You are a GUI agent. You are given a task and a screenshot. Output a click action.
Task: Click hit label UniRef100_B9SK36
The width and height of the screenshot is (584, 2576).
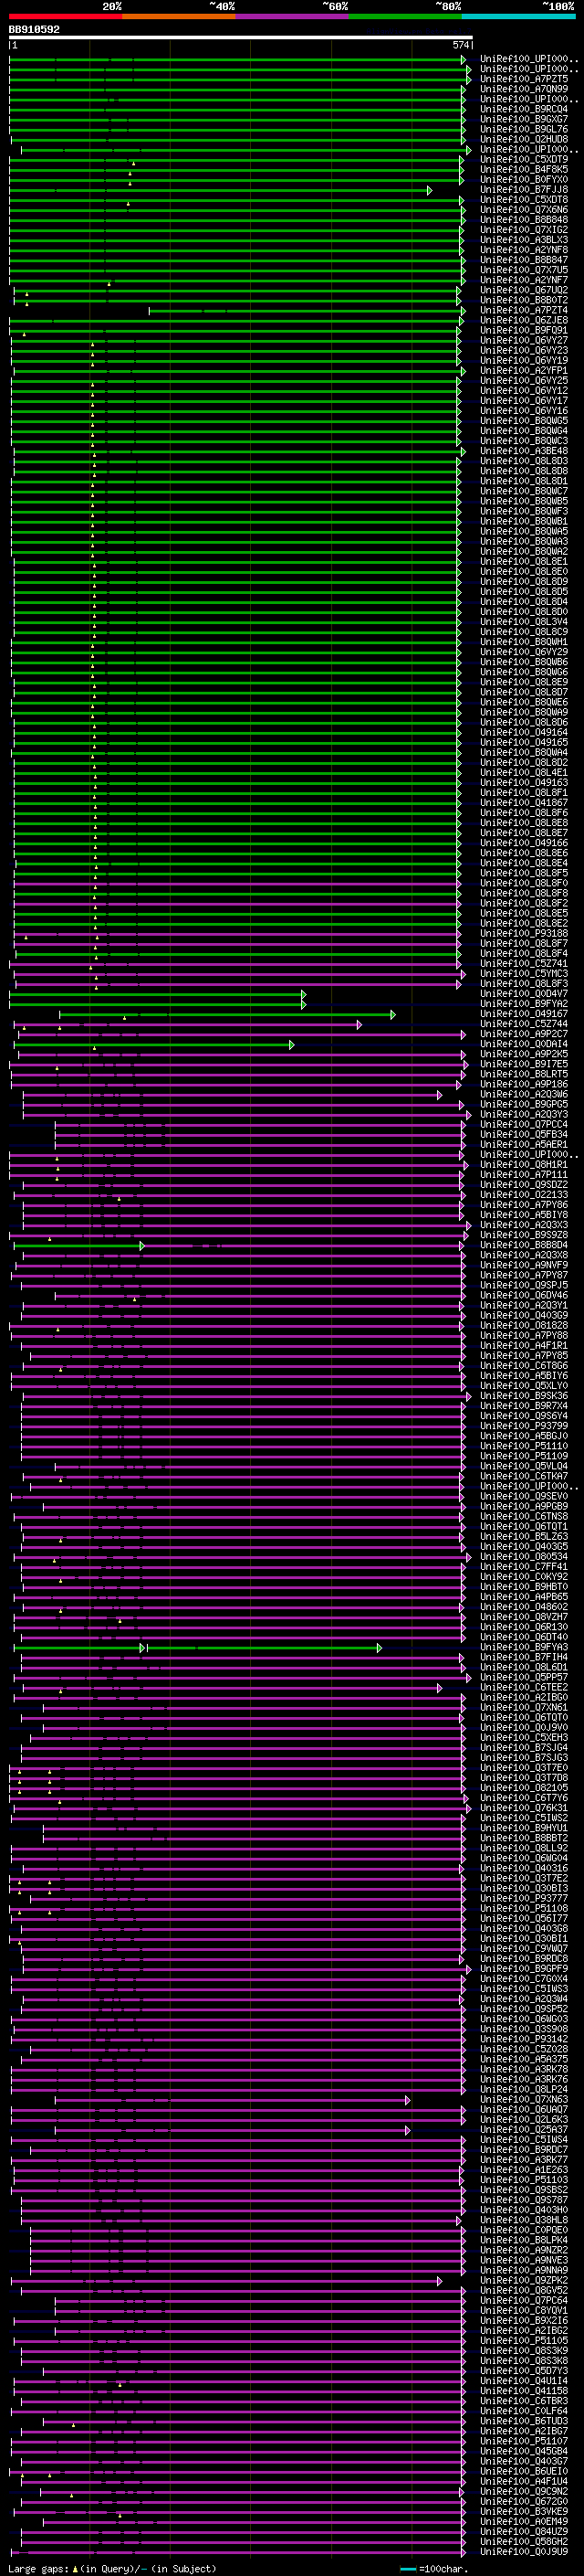[x=524, y=1396]
